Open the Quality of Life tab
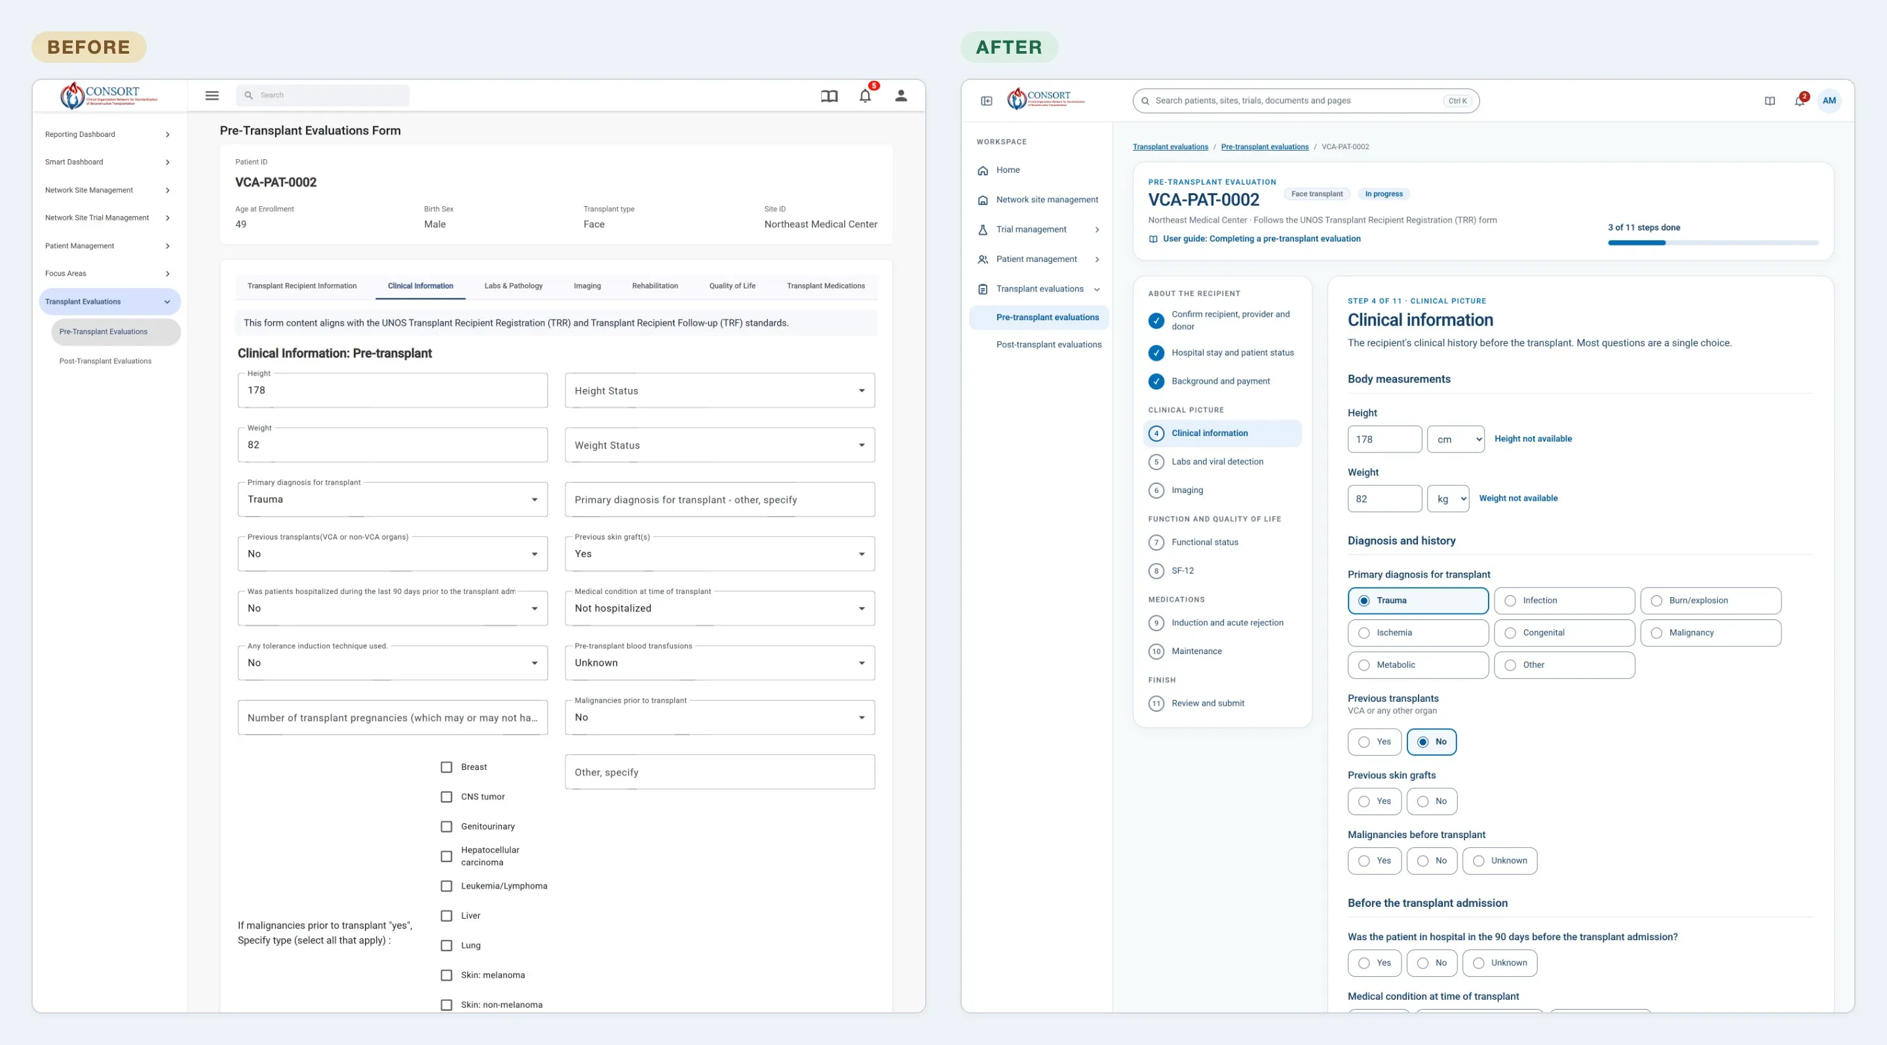Screen dimensions: 1887x1045 coord(732,286)
